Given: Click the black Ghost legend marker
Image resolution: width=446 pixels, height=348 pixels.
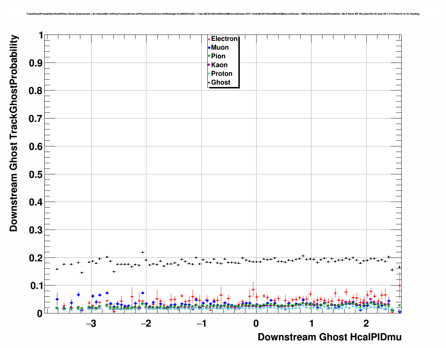Looking at the screenshot, I should coord(209,82).
